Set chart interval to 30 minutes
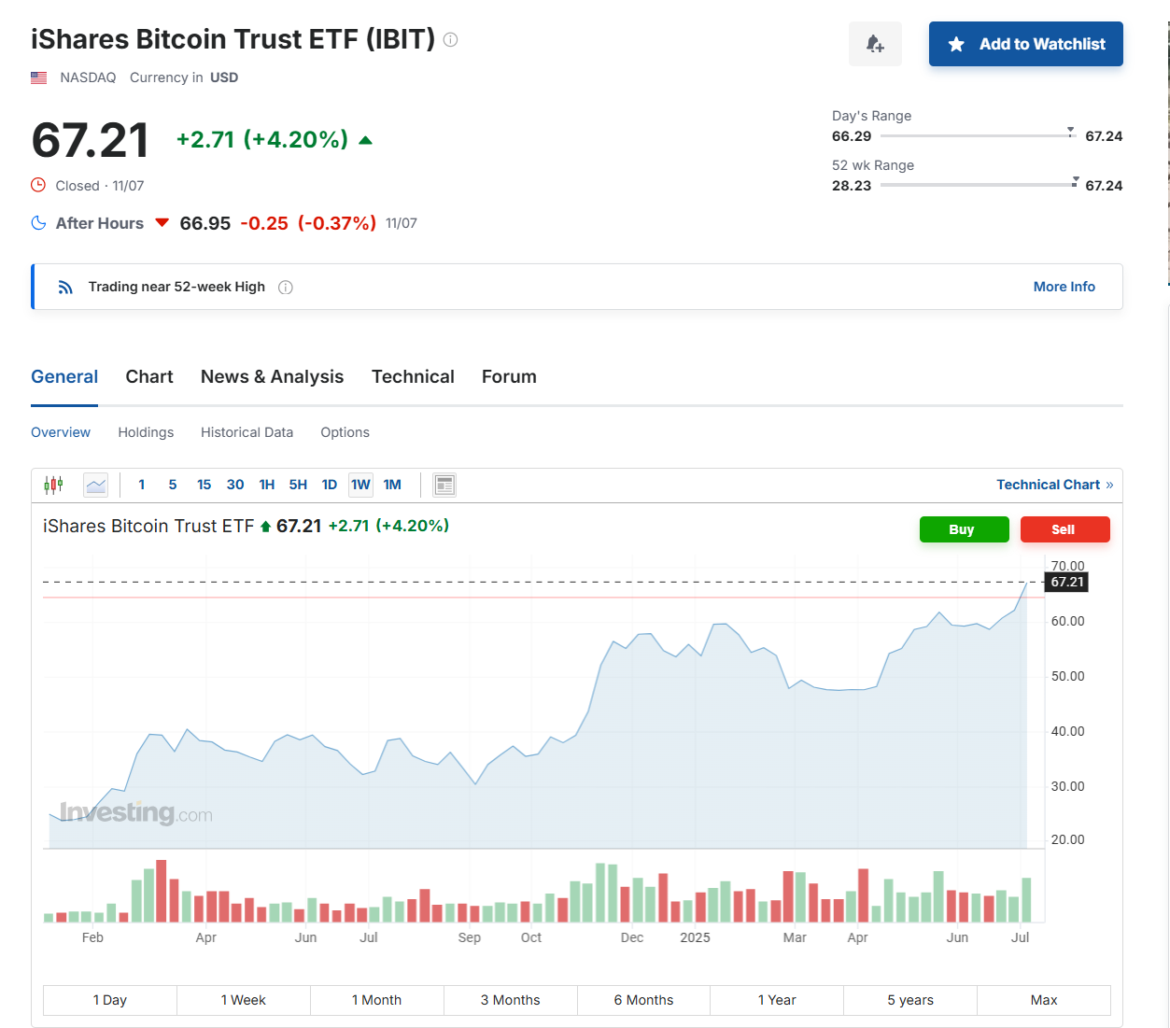 click(x=235, y=485)
